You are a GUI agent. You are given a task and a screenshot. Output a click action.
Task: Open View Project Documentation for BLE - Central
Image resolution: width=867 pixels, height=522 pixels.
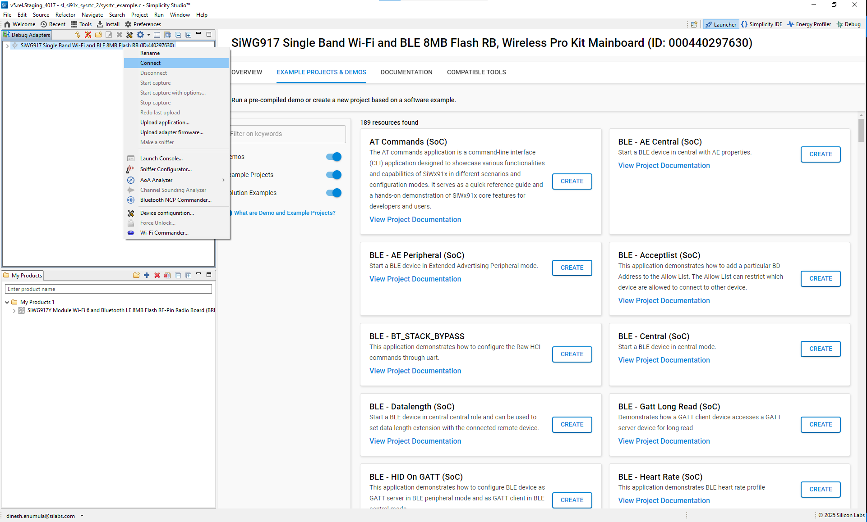664,360
